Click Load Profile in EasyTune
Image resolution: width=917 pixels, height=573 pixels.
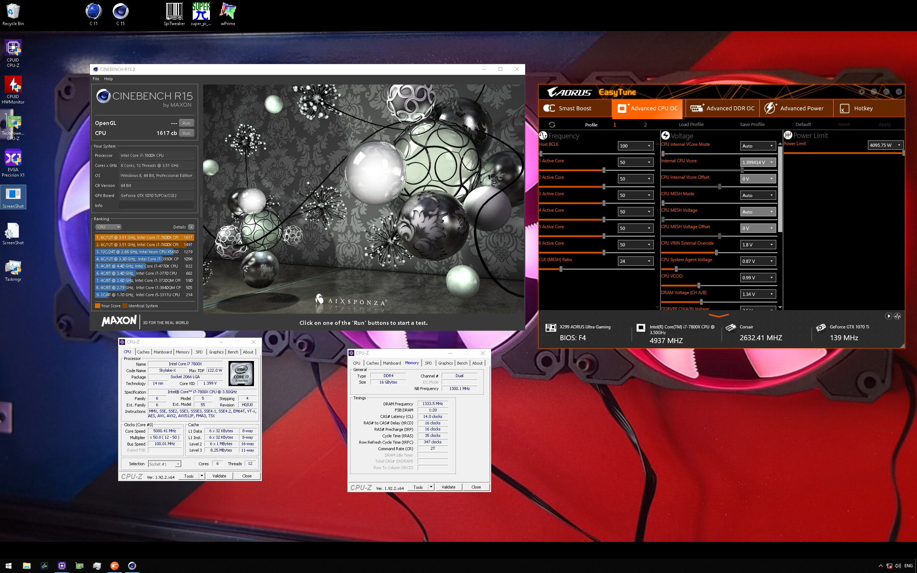coord(691,125)
